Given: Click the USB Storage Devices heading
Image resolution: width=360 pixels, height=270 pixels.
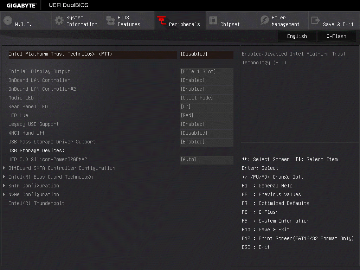Looking at the screenshot, I should click(x=37, y=150).
